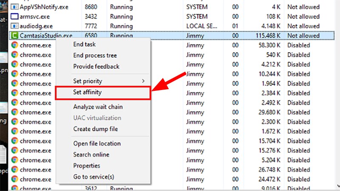Choose Analyze wait chain
The height and width of the screenshot is (191, 340).
103,107
